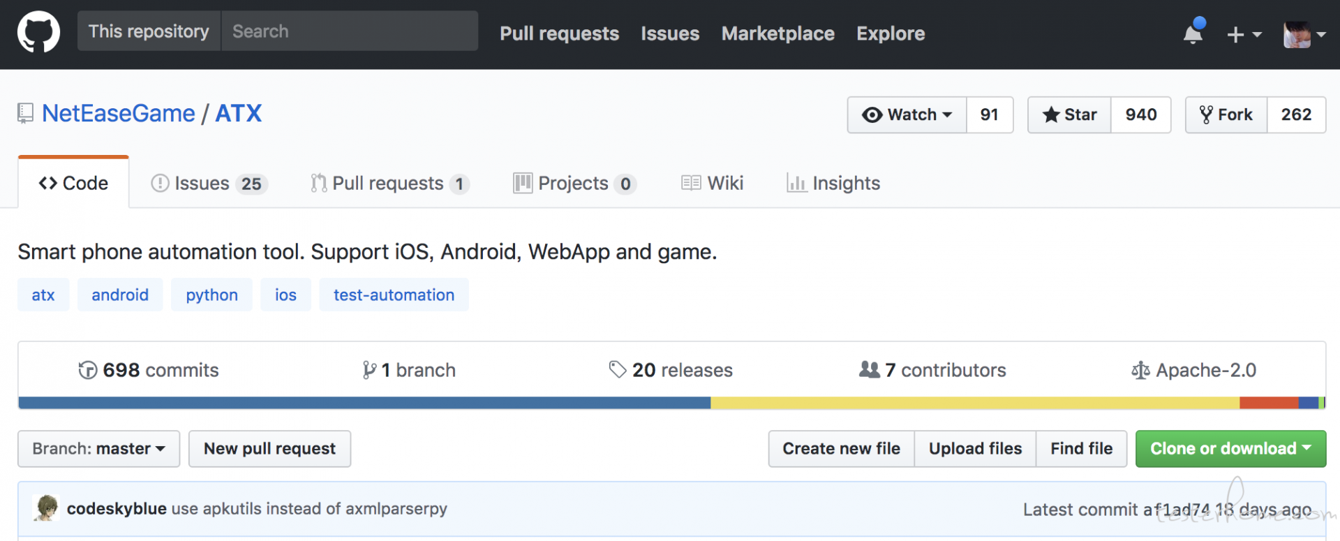Image resolution: width=1340 pixels, height=541 pixels.
Task: Select the ios topic tag
Action: [x=285, y=295]
